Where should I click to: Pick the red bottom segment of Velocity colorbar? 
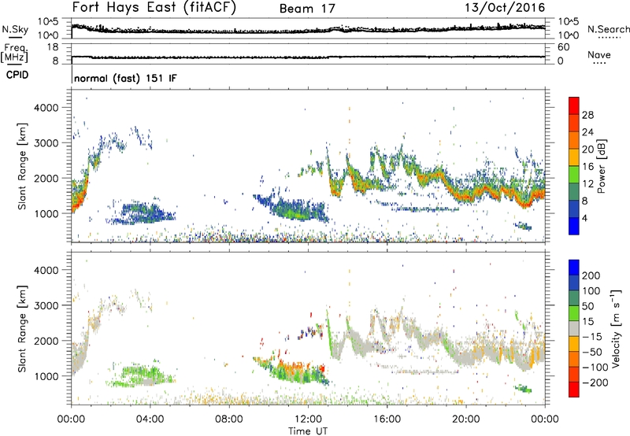[574, 390]
